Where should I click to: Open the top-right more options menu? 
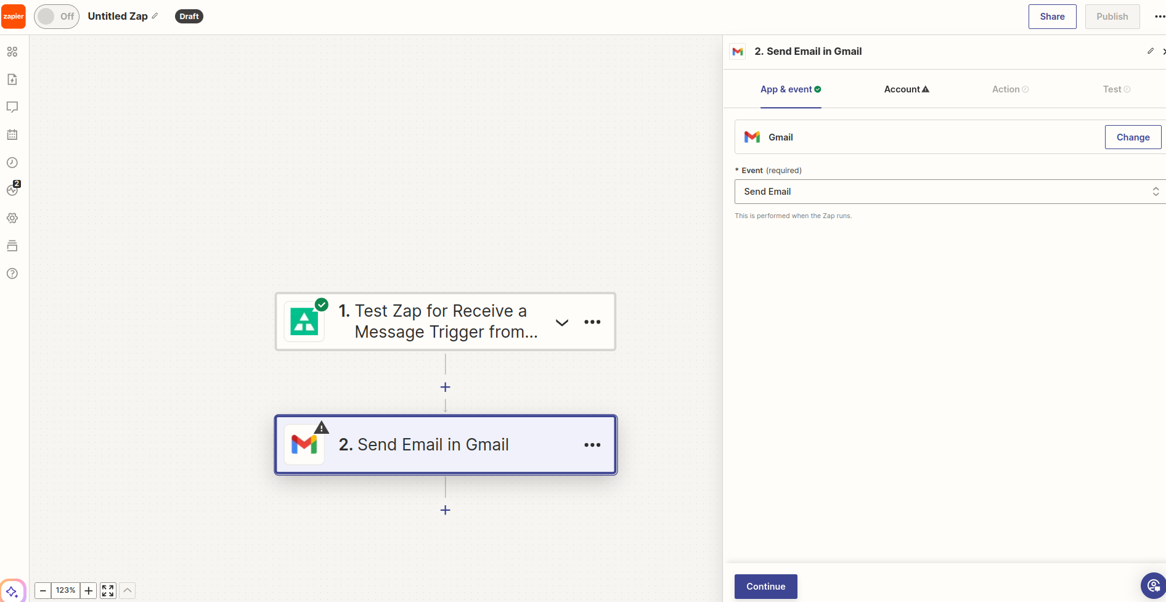[x=1159, y=17]
